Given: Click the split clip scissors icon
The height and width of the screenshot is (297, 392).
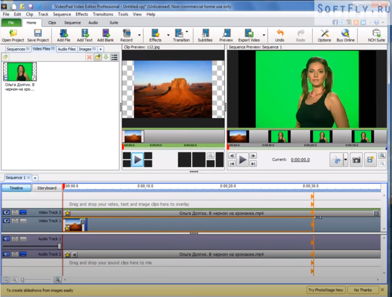Looking at the screenshot, I should [337, 160].
